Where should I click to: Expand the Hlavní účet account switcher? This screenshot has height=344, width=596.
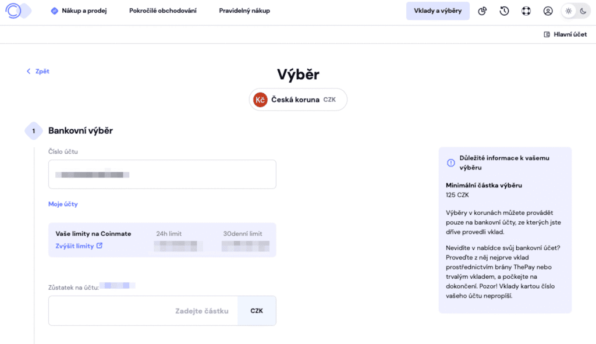566,34
